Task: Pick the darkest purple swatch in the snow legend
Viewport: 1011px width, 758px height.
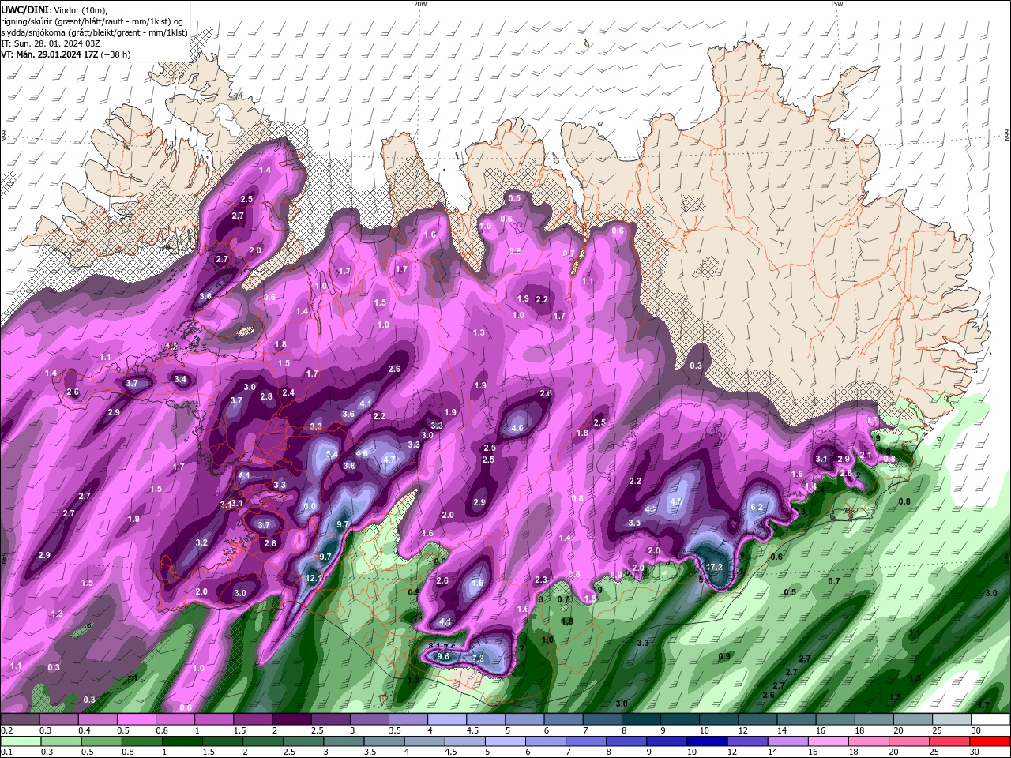Action: [x=291, y=719]
